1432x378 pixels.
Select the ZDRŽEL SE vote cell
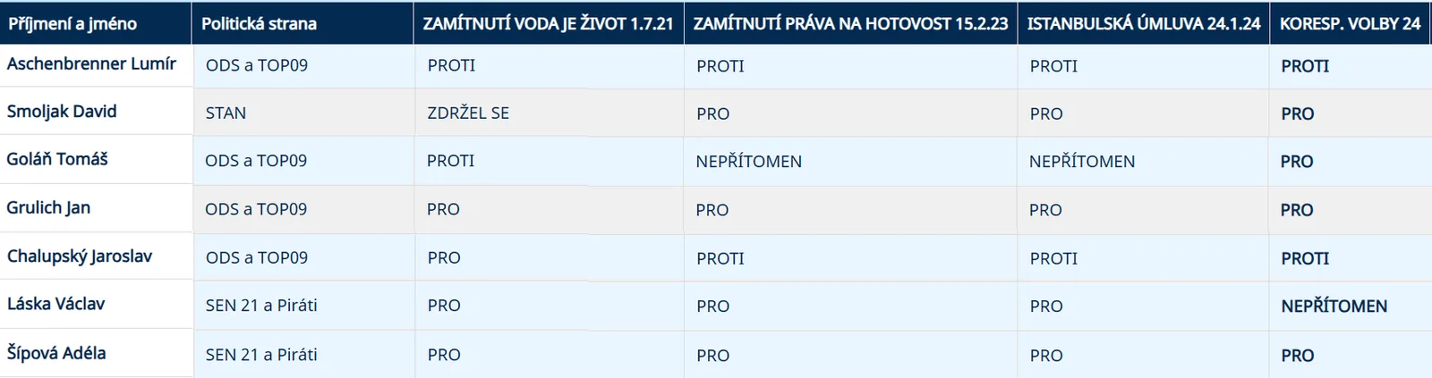(468, 113)
